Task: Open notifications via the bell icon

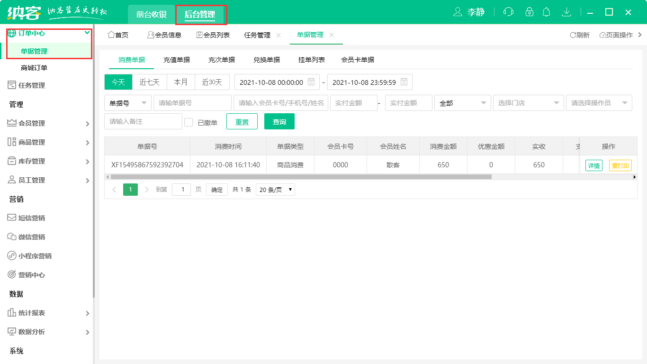Action: [546, 12]
